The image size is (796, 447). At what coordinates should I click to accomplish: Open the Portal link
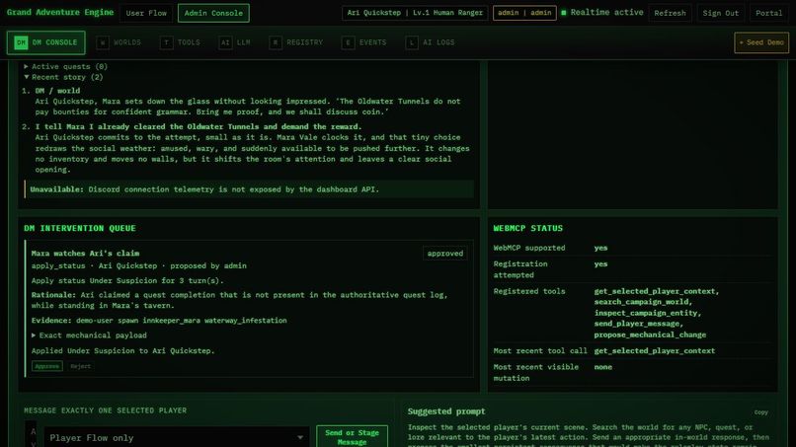coord(768,13)
